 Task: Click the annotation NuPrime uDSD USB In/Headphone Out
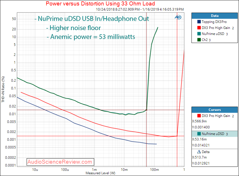[x=92, y=19]
